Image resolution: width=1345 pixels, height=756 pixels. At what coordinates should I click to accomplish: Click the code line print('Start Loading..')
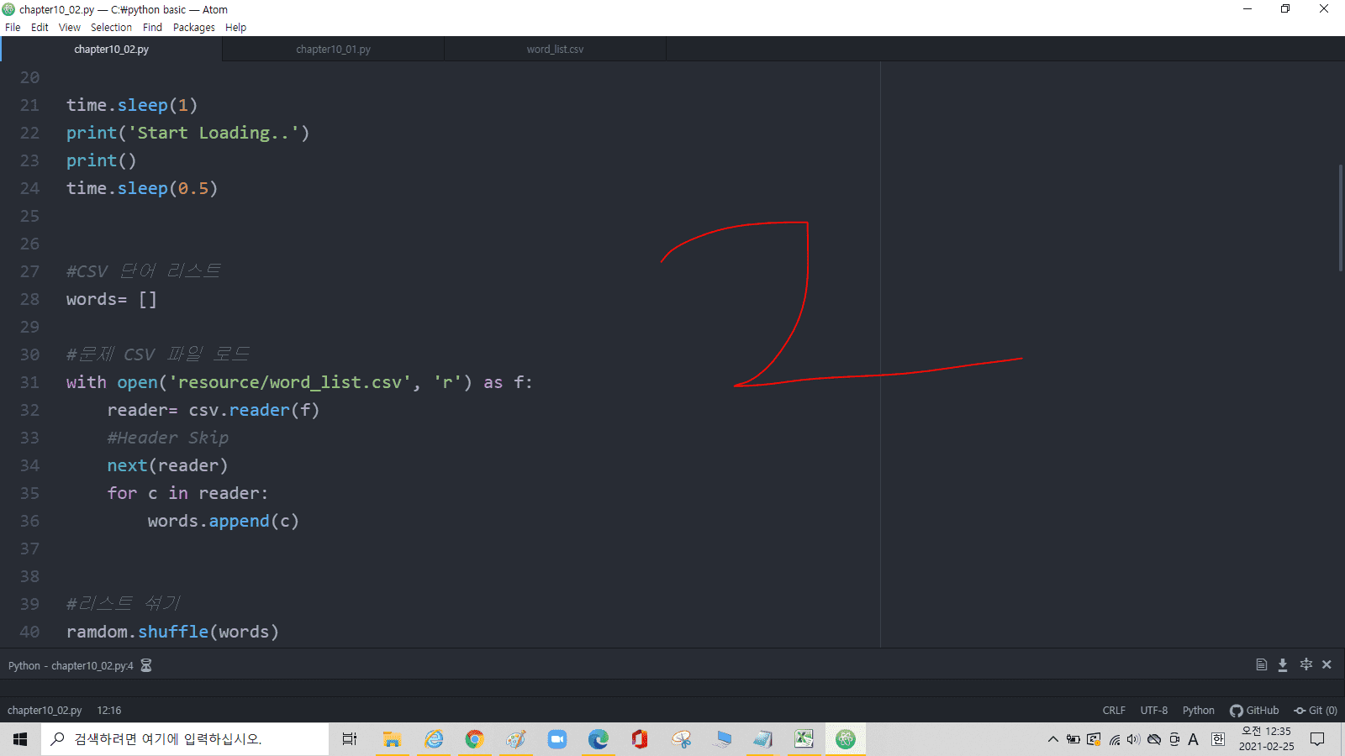[x=188, y=133]
